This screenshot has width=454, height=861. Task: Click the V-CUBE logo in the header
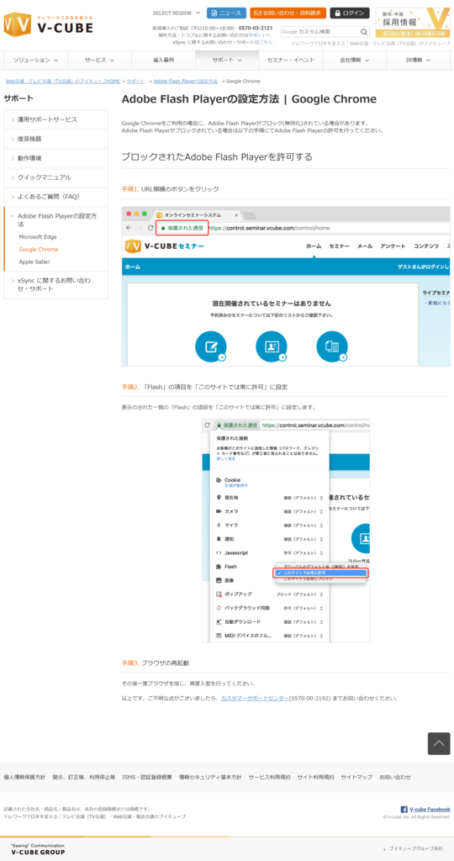(48, 24)
